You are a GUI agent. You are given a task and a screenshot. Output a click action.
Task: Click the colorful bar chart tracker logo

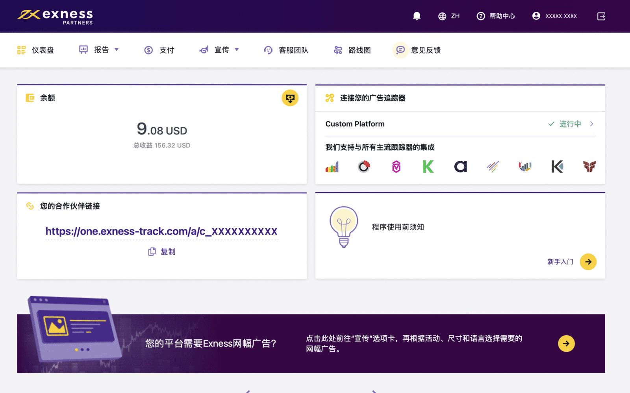pyautogui.click(x=332, y=167)
